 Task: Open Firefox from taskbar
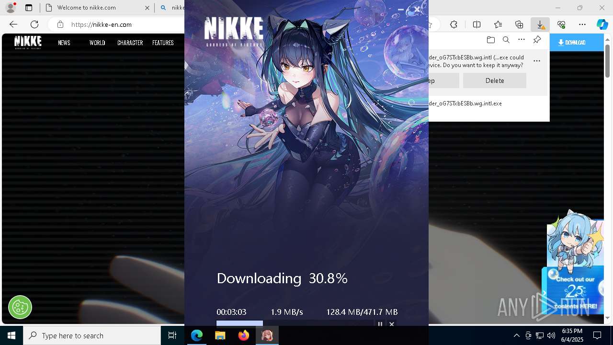click(244, 335)
